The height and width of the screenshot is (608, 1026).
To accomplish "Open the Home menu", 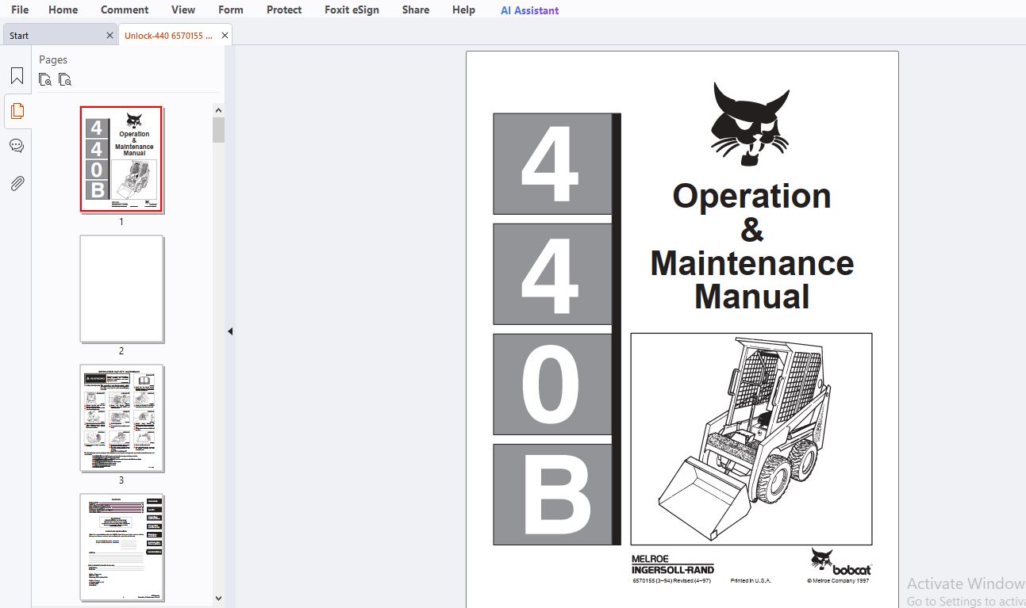I will [x=63, y=10].
